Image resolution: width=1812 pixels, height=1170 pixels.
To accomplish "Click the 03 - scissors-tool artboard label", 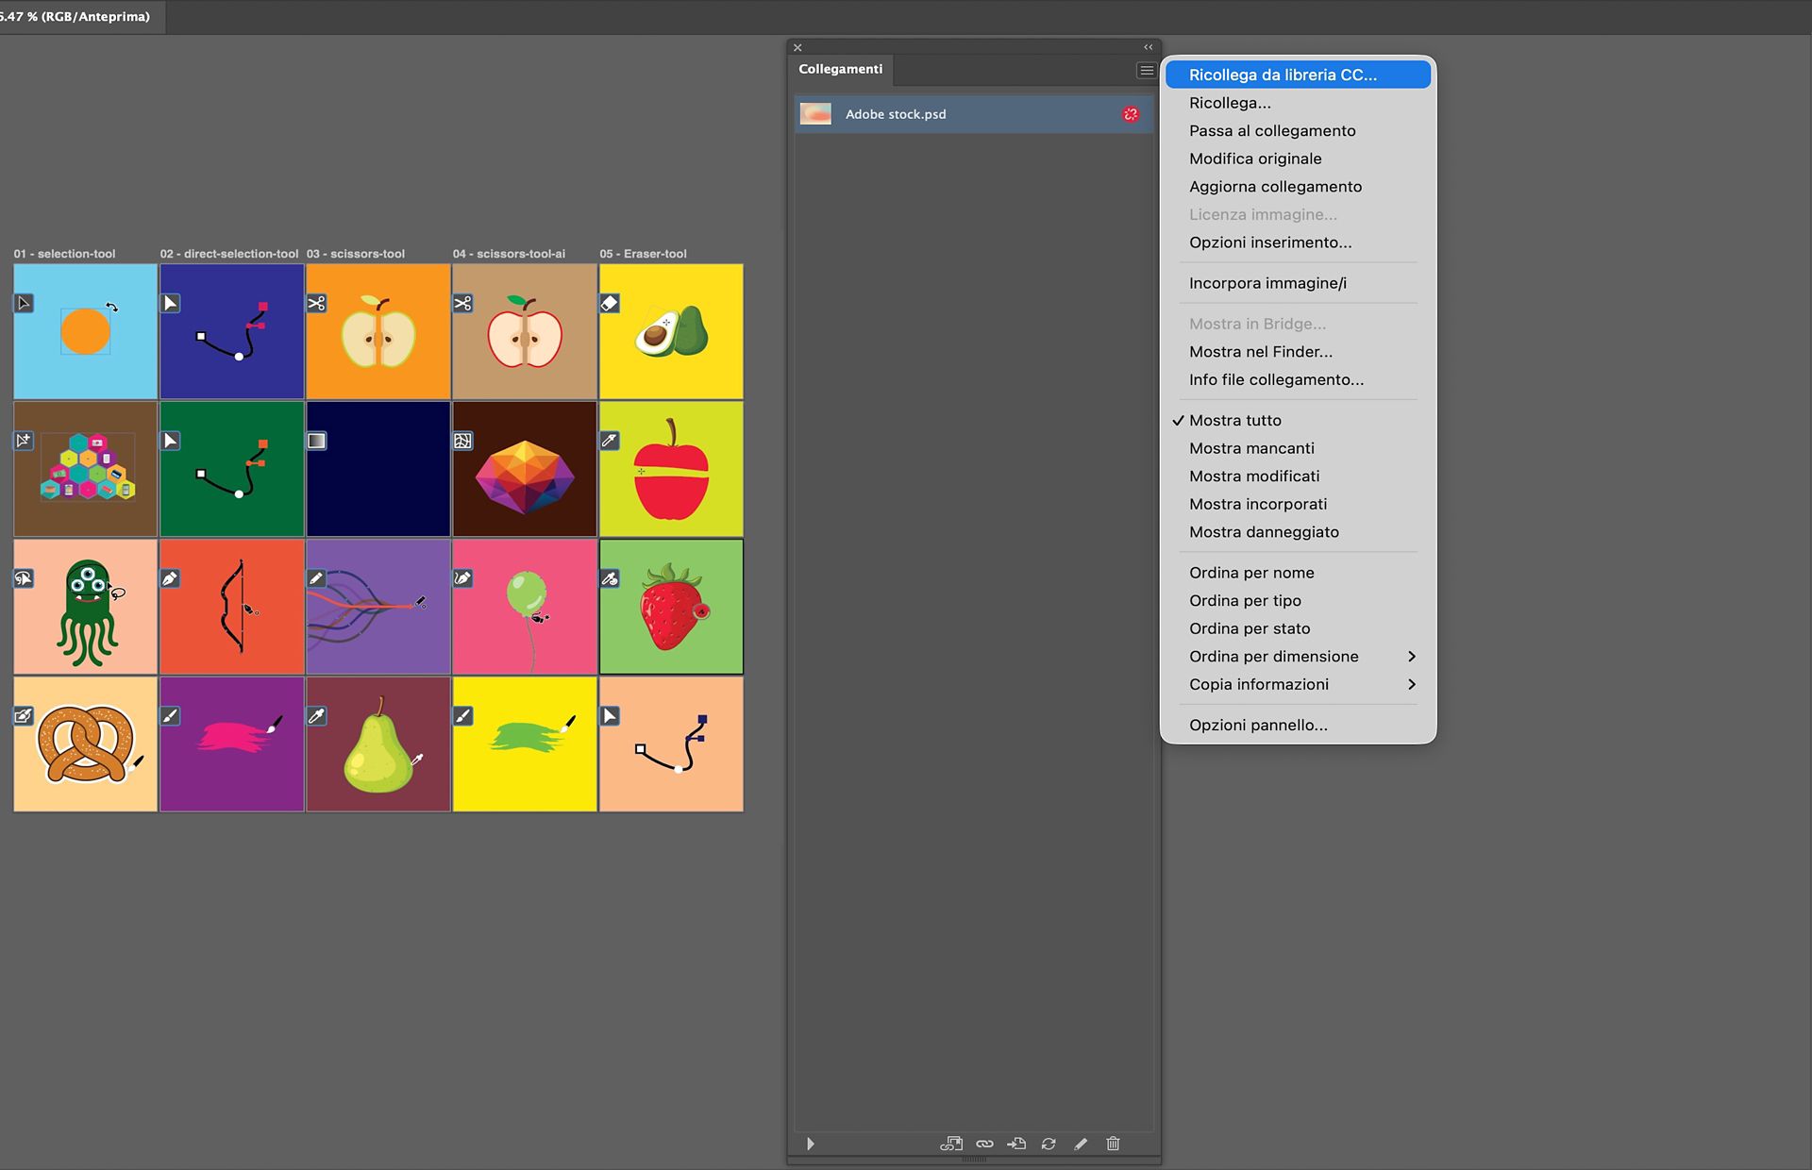I will (356, 254).
